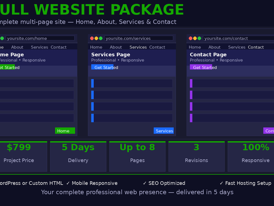Go to About in contact mockup nav
Screen dimensions: 274x206
pyautogui.click(x=215, y=47)
